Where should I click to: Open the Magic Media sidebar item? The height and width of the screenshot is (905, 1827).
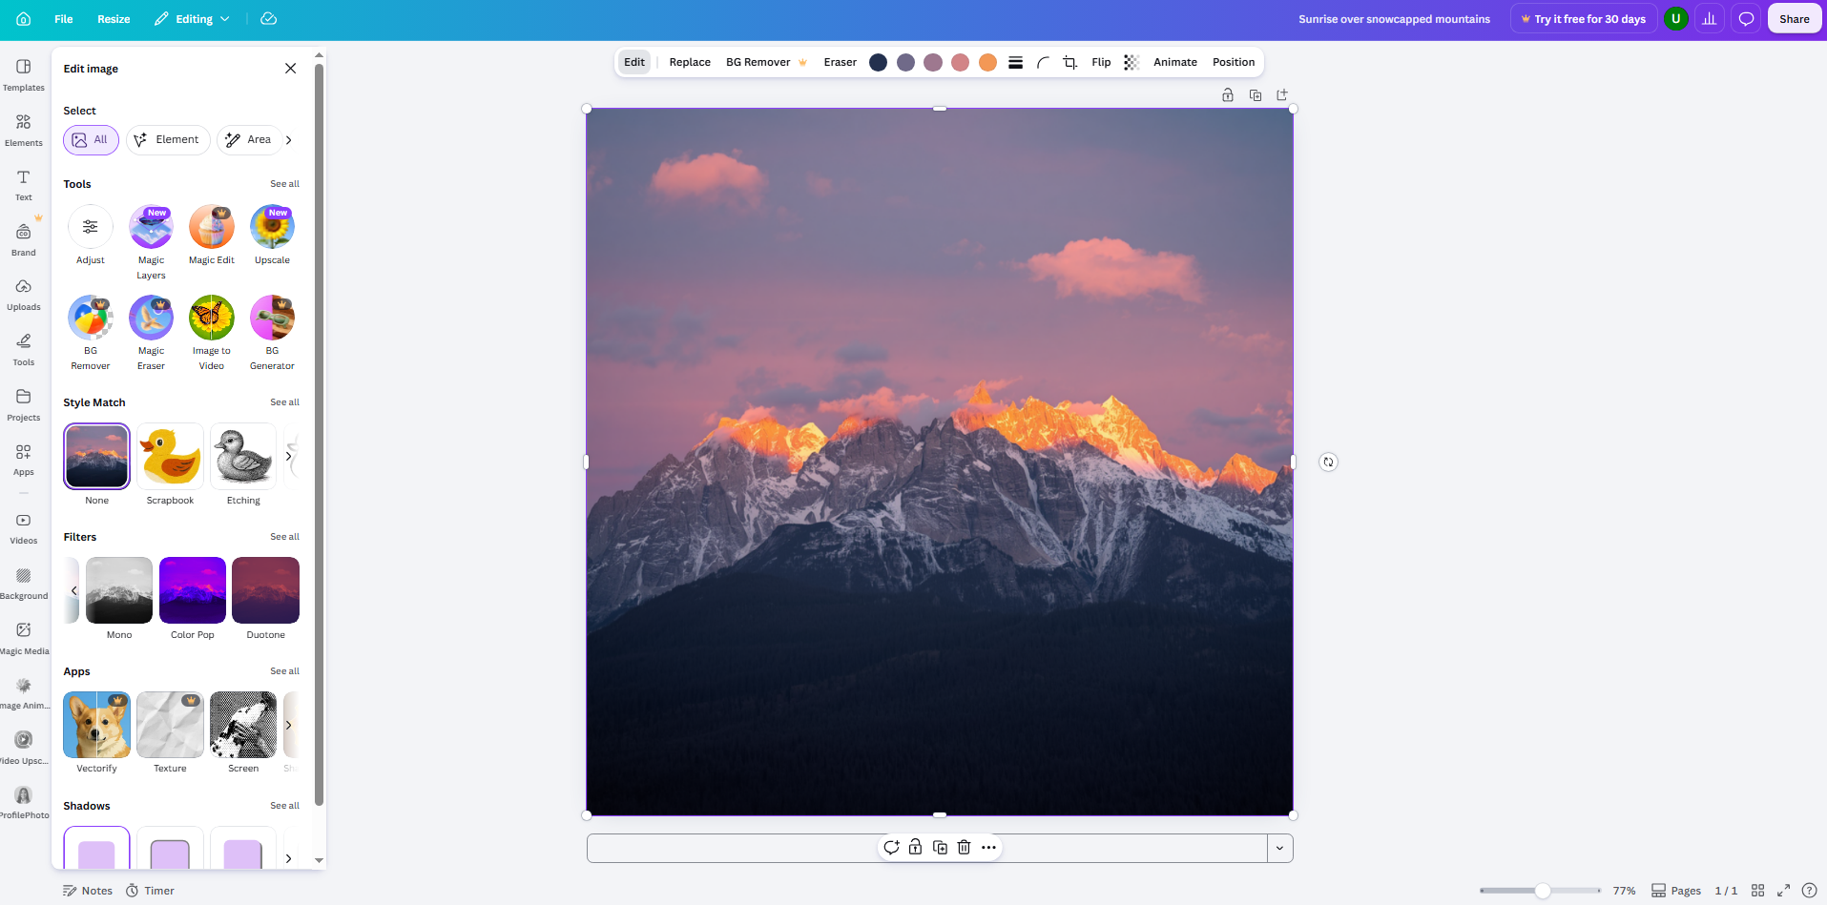(x=24, y=638)
